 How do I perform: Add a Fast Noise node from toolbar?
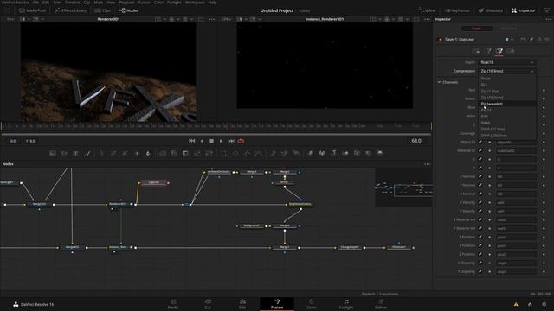(64, 153)
